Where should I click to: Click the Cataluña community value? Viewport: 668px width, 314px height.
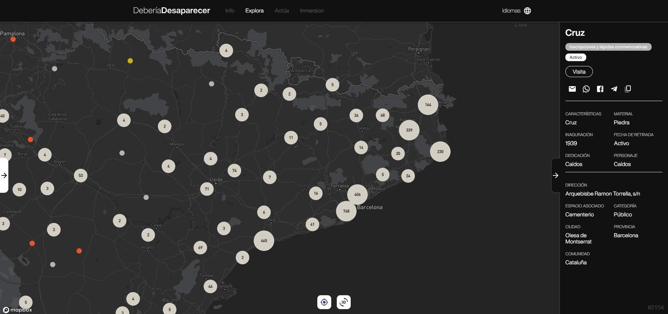(x=576, y=263)
